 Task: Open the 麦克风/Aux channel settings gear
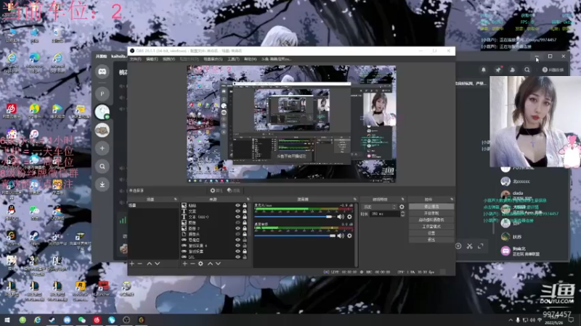click(349, 217)
